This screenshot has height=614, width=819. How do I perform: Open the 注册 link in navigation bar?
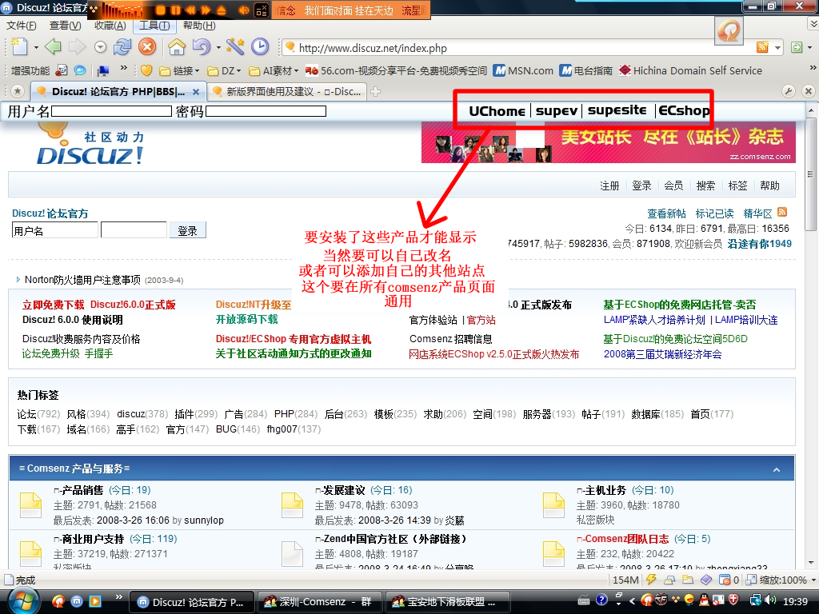tap(609, 185)
